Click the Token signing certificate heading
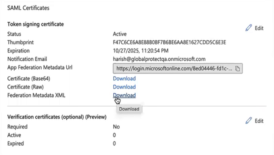Image resolution: width=274 pixels, height=155 pixels. [35, 24]
